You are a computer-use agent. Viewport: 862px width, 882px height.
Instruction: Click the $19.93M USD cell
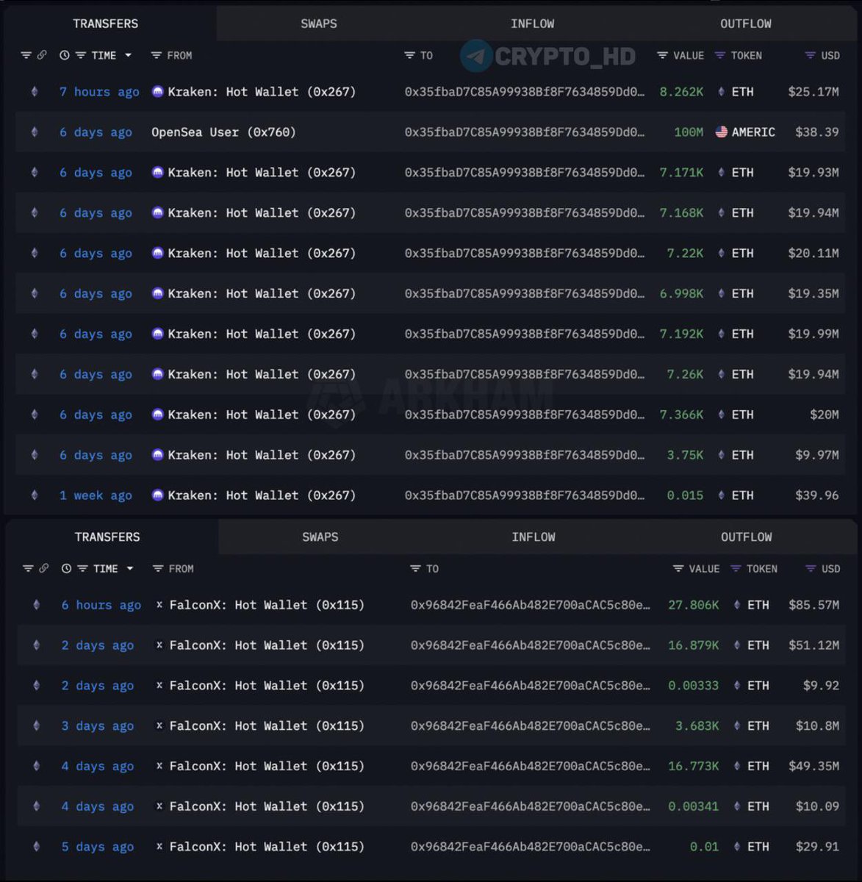pyautogui.click(x=813, y=173)
